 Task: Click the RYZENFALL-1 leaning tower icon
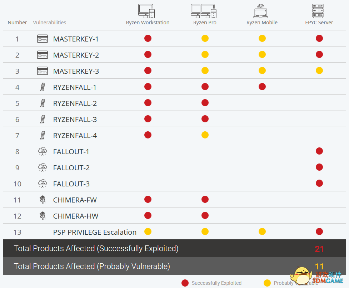pos(43,87)
